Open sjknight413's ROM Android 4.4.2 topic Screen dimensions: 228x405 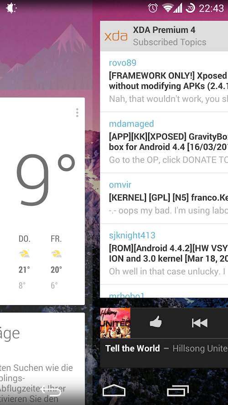[x=164, y=254]
